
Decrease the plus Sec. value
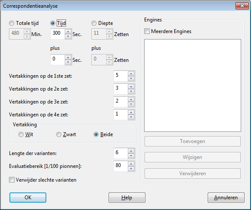click(68, 62)
